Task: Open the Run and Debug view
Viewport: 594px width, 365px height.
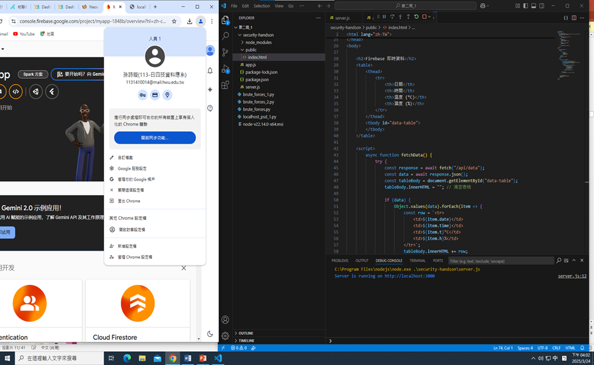Action: point(225,69)
